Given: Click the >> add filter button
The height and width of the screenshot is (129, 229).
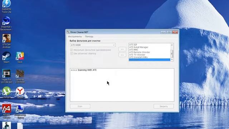Looking at the screenshot, I should coord(122,49).
